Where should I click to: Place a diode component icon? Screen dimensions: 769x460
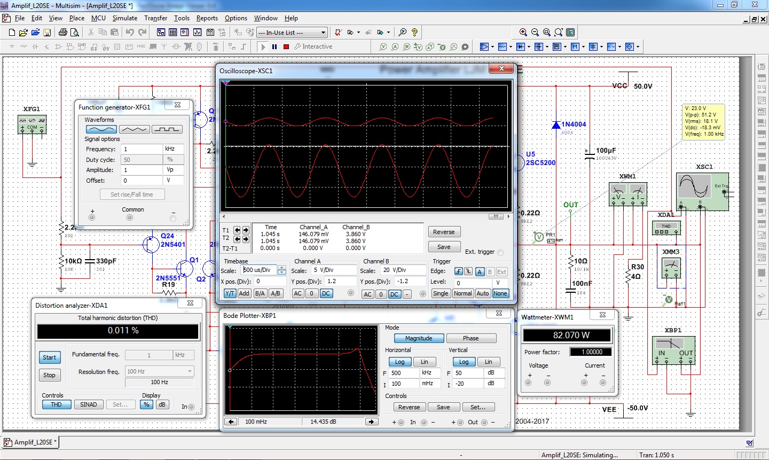point(35,46)
